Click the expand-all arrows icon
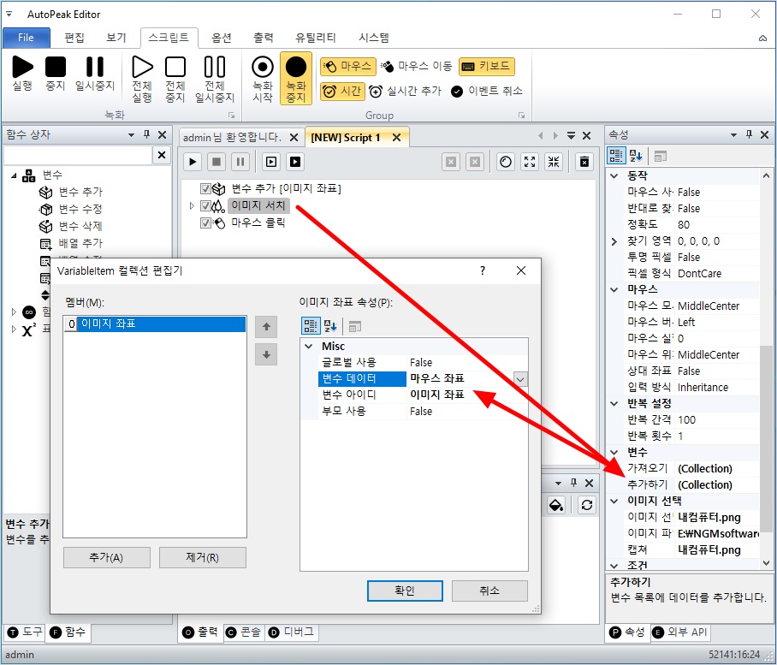This screenshot has width=777, height=665. [530, 162]
